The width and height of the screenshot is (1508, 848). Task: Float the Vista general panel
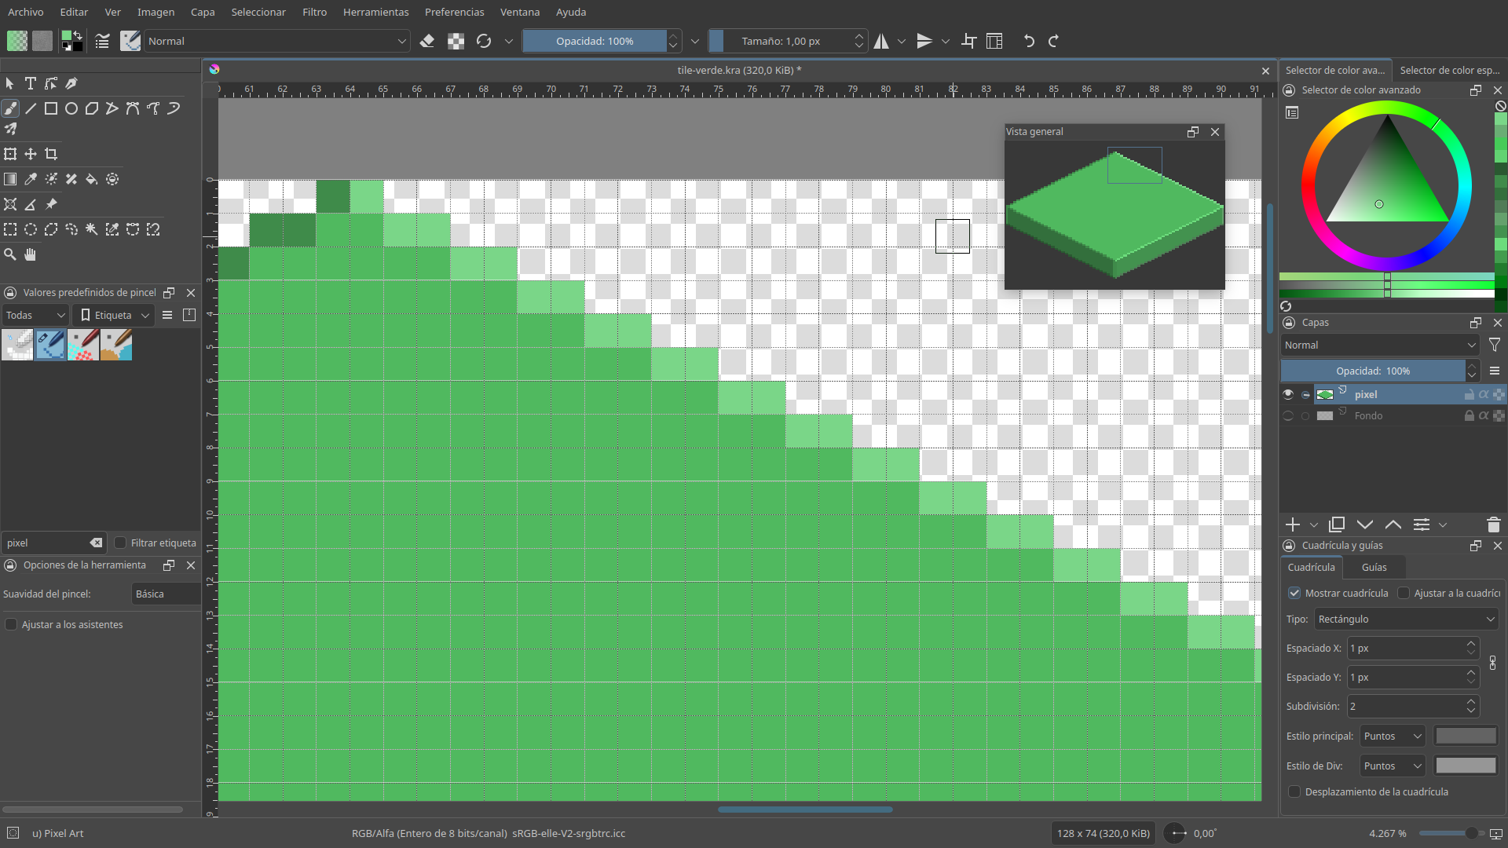[x=1193, y=132]
